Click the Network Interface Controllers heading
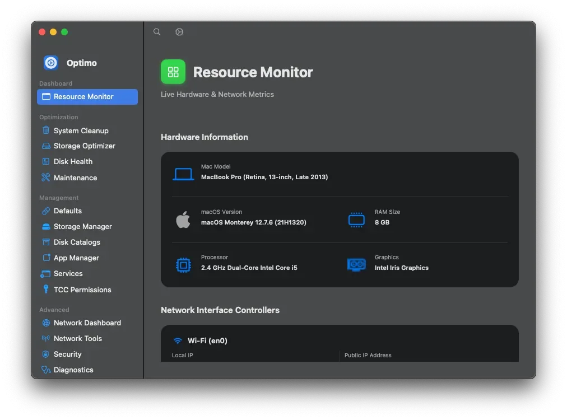 (220, 310)
